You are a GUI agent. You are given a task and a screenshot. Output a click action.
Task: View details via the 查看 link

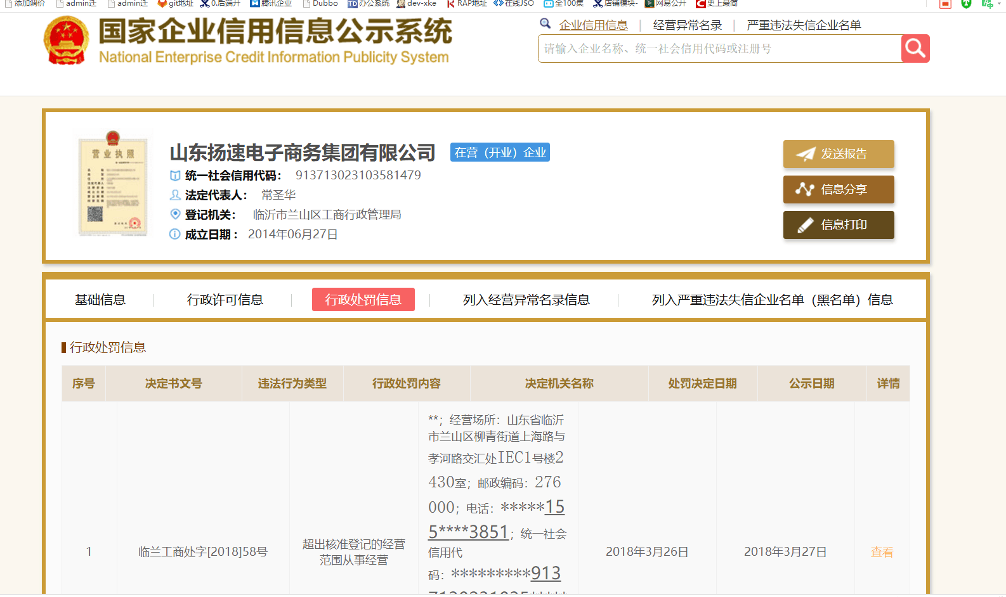pos(881,552)
